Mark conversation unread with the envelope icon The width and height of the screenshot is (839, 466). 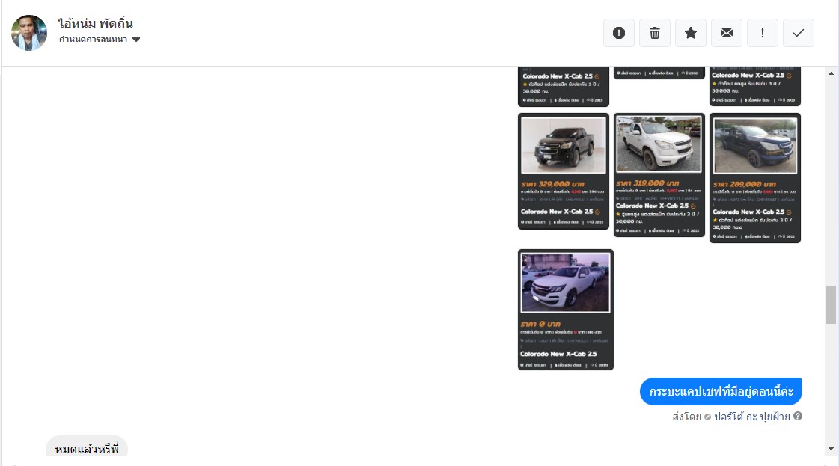(x=726, y=33)
